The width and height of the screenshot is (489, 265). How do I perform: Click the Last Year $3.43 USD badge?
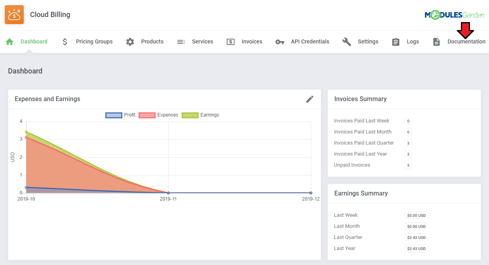click(x=417, y=248)
